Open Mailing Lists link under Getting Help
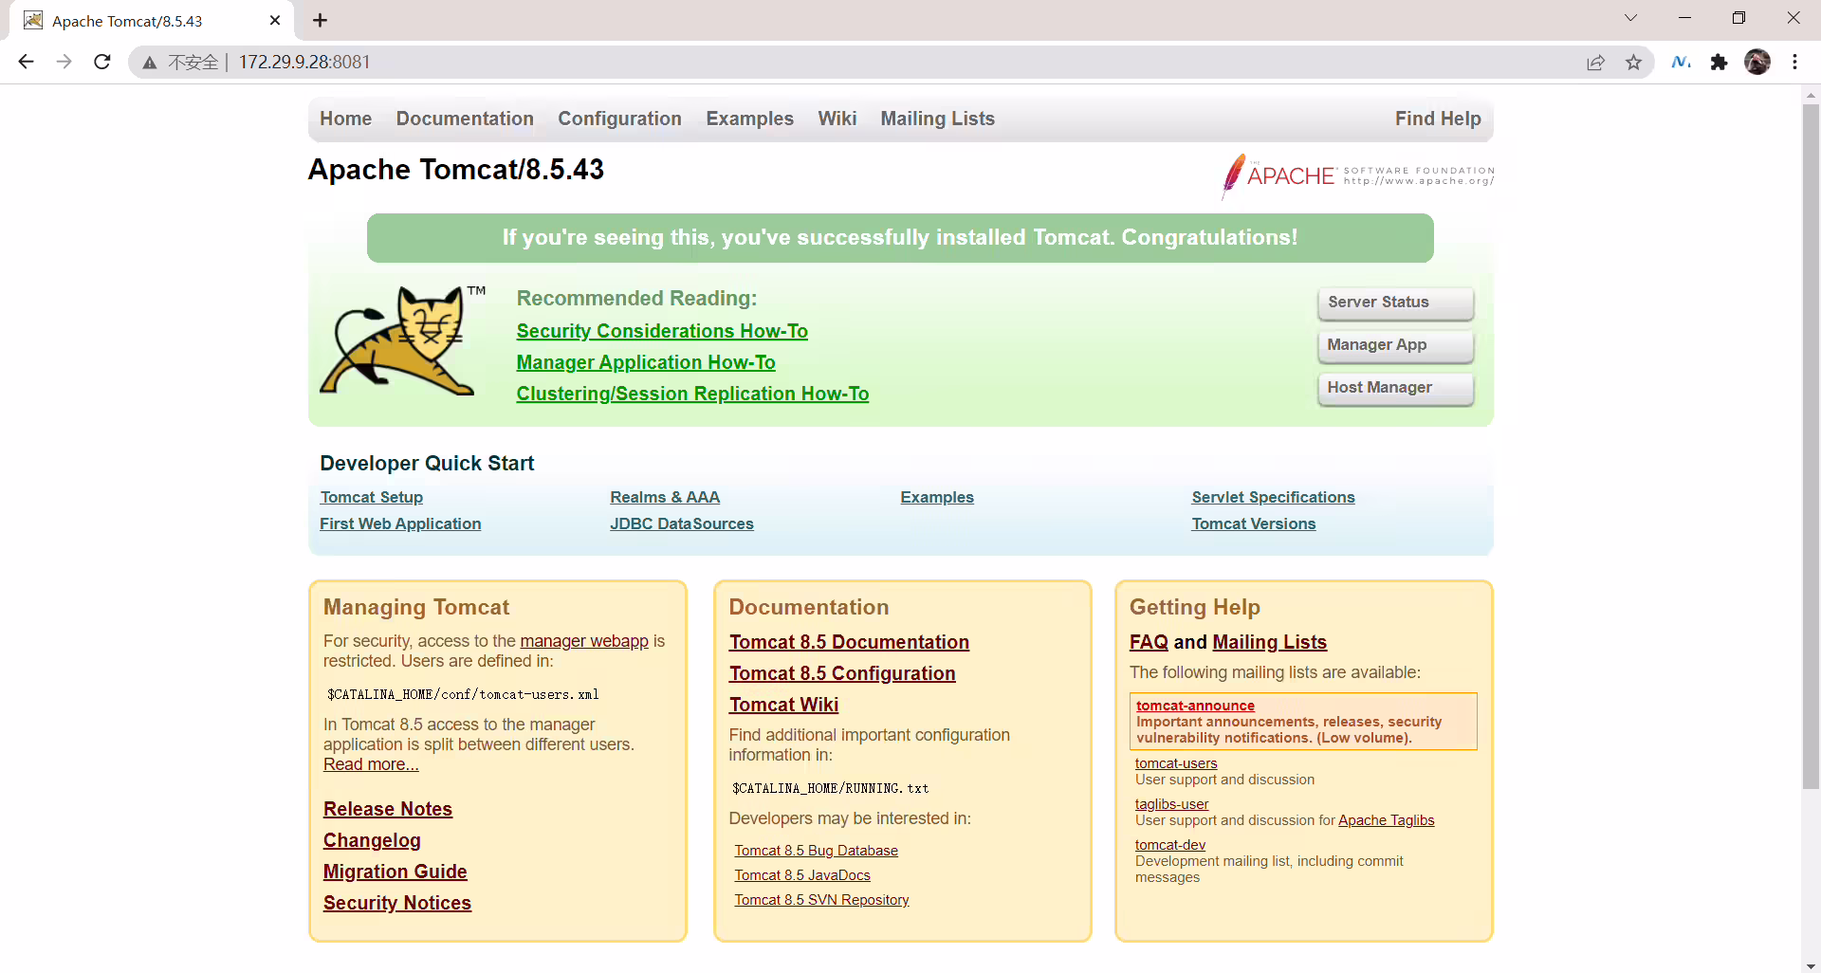The width and height of the screenshot is (1821, 973). click(x=1269, y=642)
